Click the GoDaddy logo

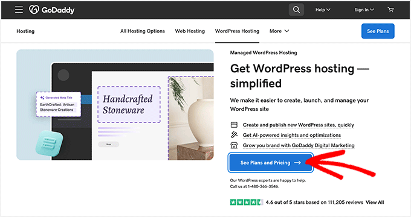tap(51, 10)
